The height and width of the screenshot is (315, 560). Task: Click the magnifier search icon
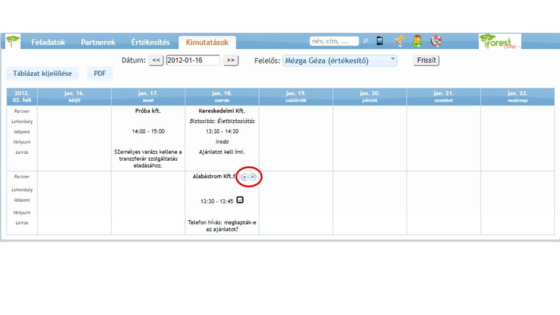pyautogui.click(x=366, y=41)
